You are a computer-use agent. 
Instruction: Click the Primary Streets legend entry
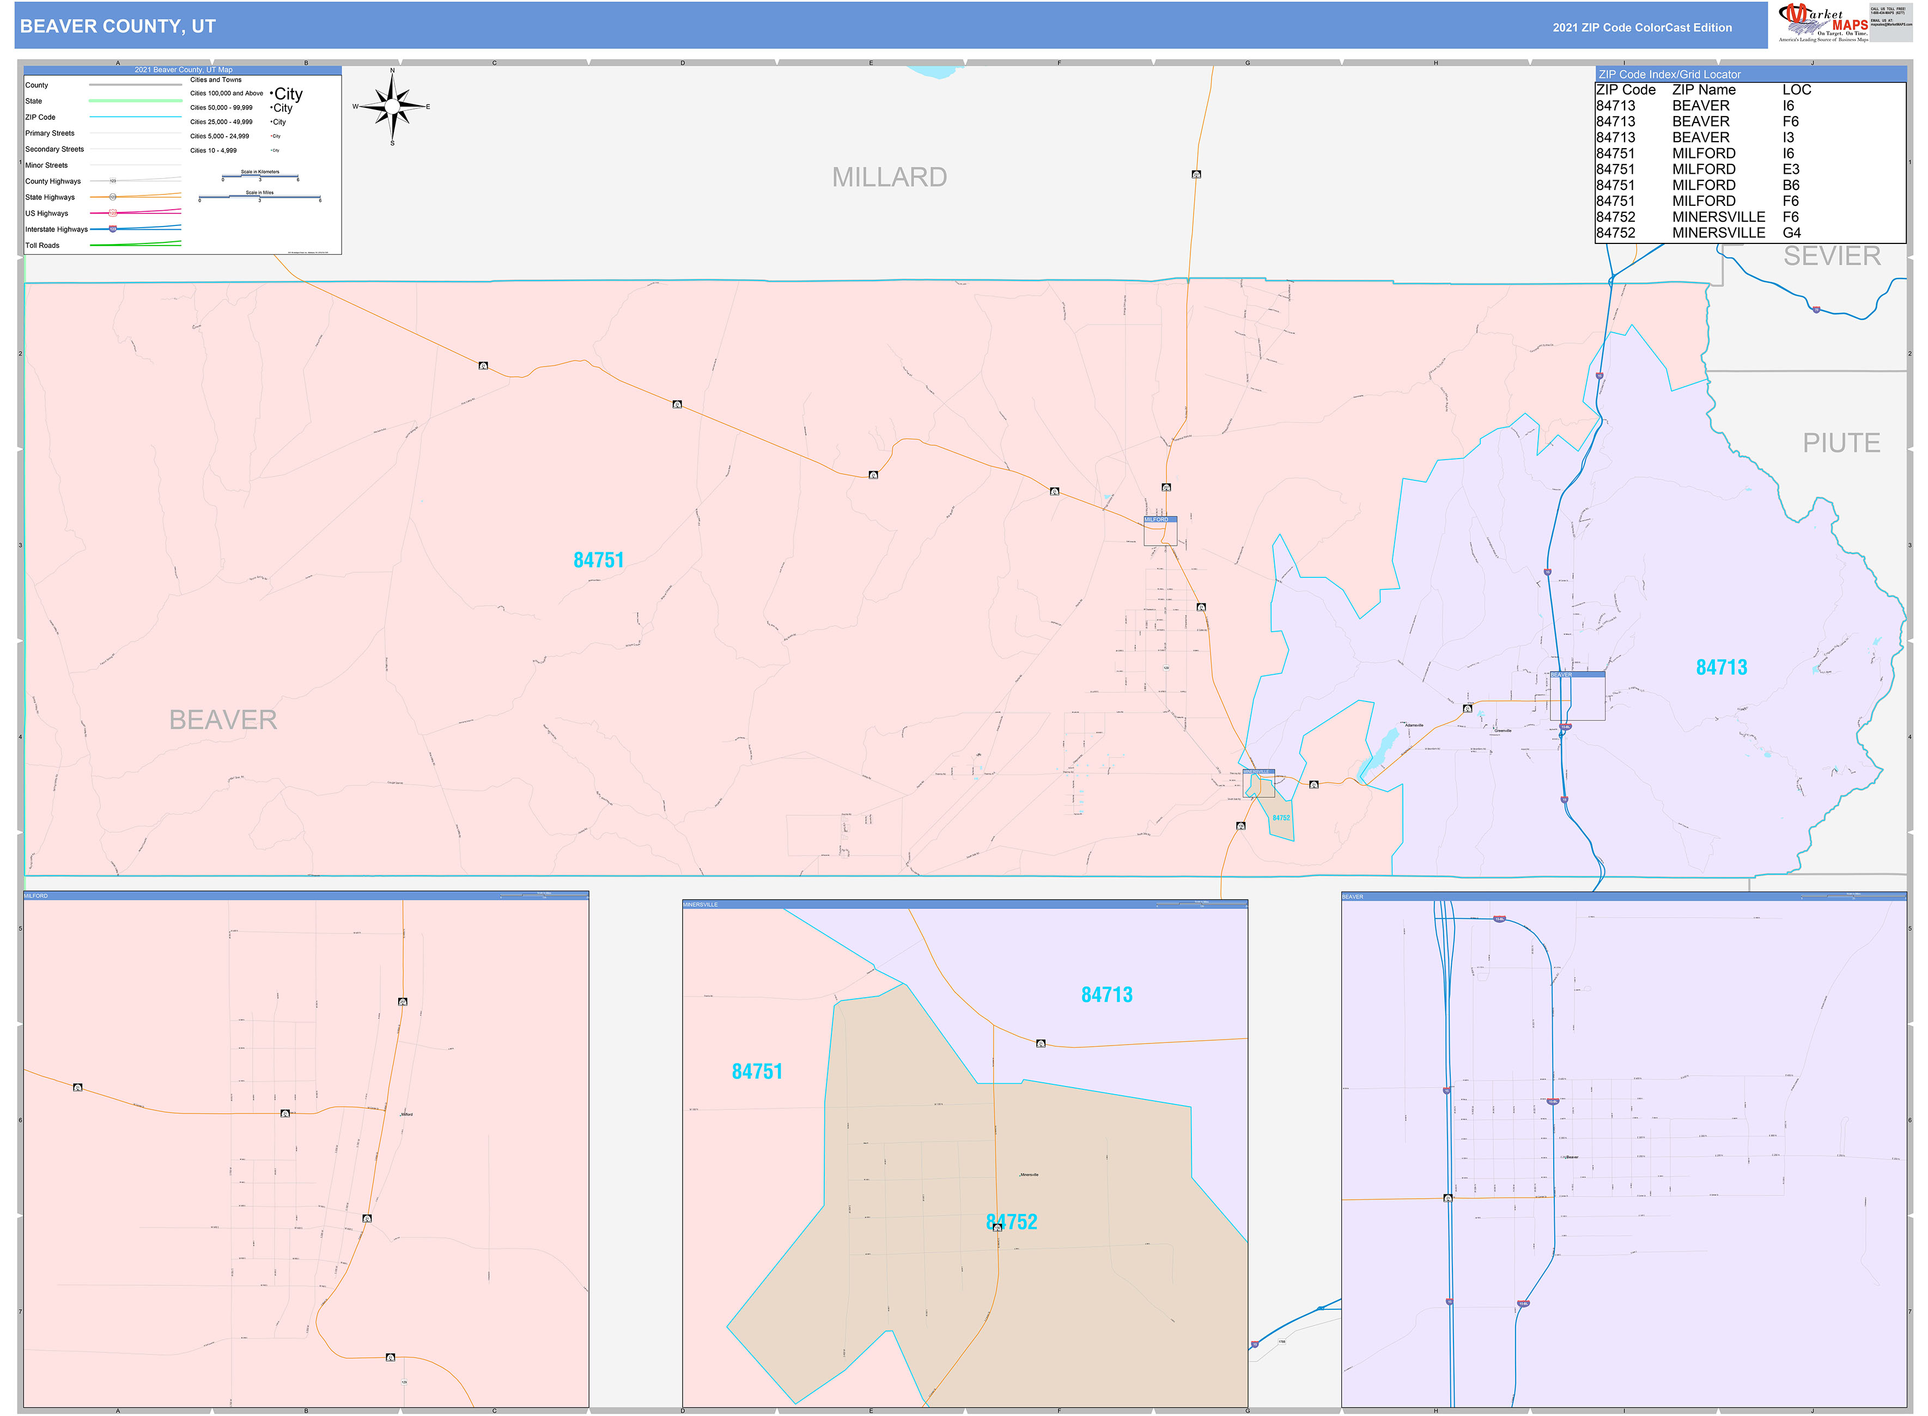[50, 133]
